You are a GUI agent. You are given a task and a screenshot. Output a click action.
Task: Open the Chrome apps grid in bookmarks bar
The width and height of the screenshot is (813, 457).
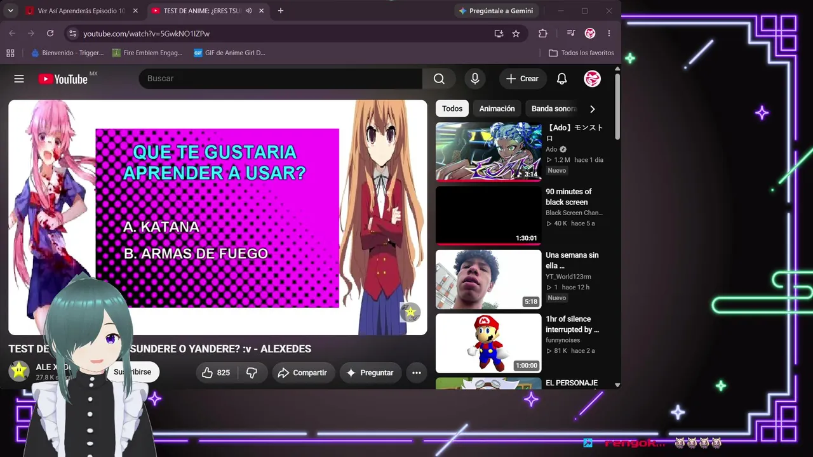[10, 53]
